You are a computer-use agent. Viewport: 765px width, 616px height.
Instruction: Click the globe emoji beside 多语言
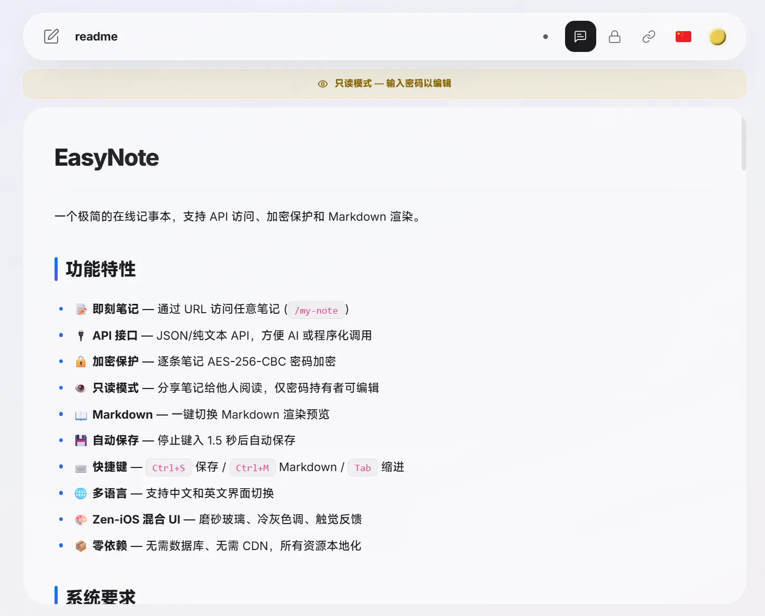(x=81, y=493)
